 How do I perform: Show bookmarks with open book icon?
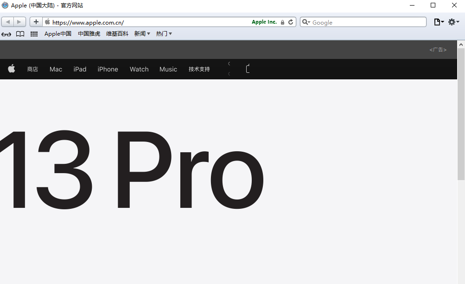tap(20, 34)
